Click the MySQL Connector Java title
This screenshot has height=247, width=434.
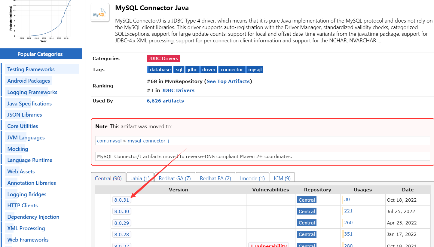coord(152,8)
